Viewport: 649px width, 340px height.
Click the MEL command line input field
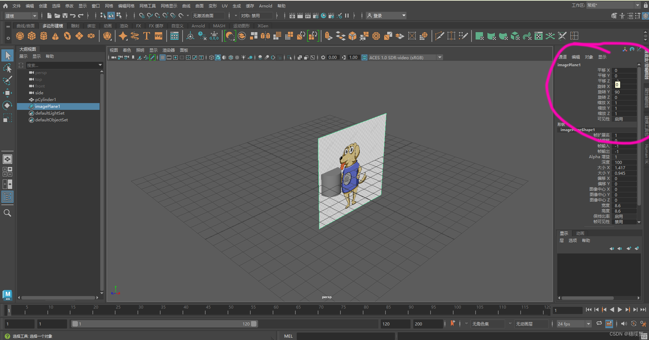click(346, 336)
